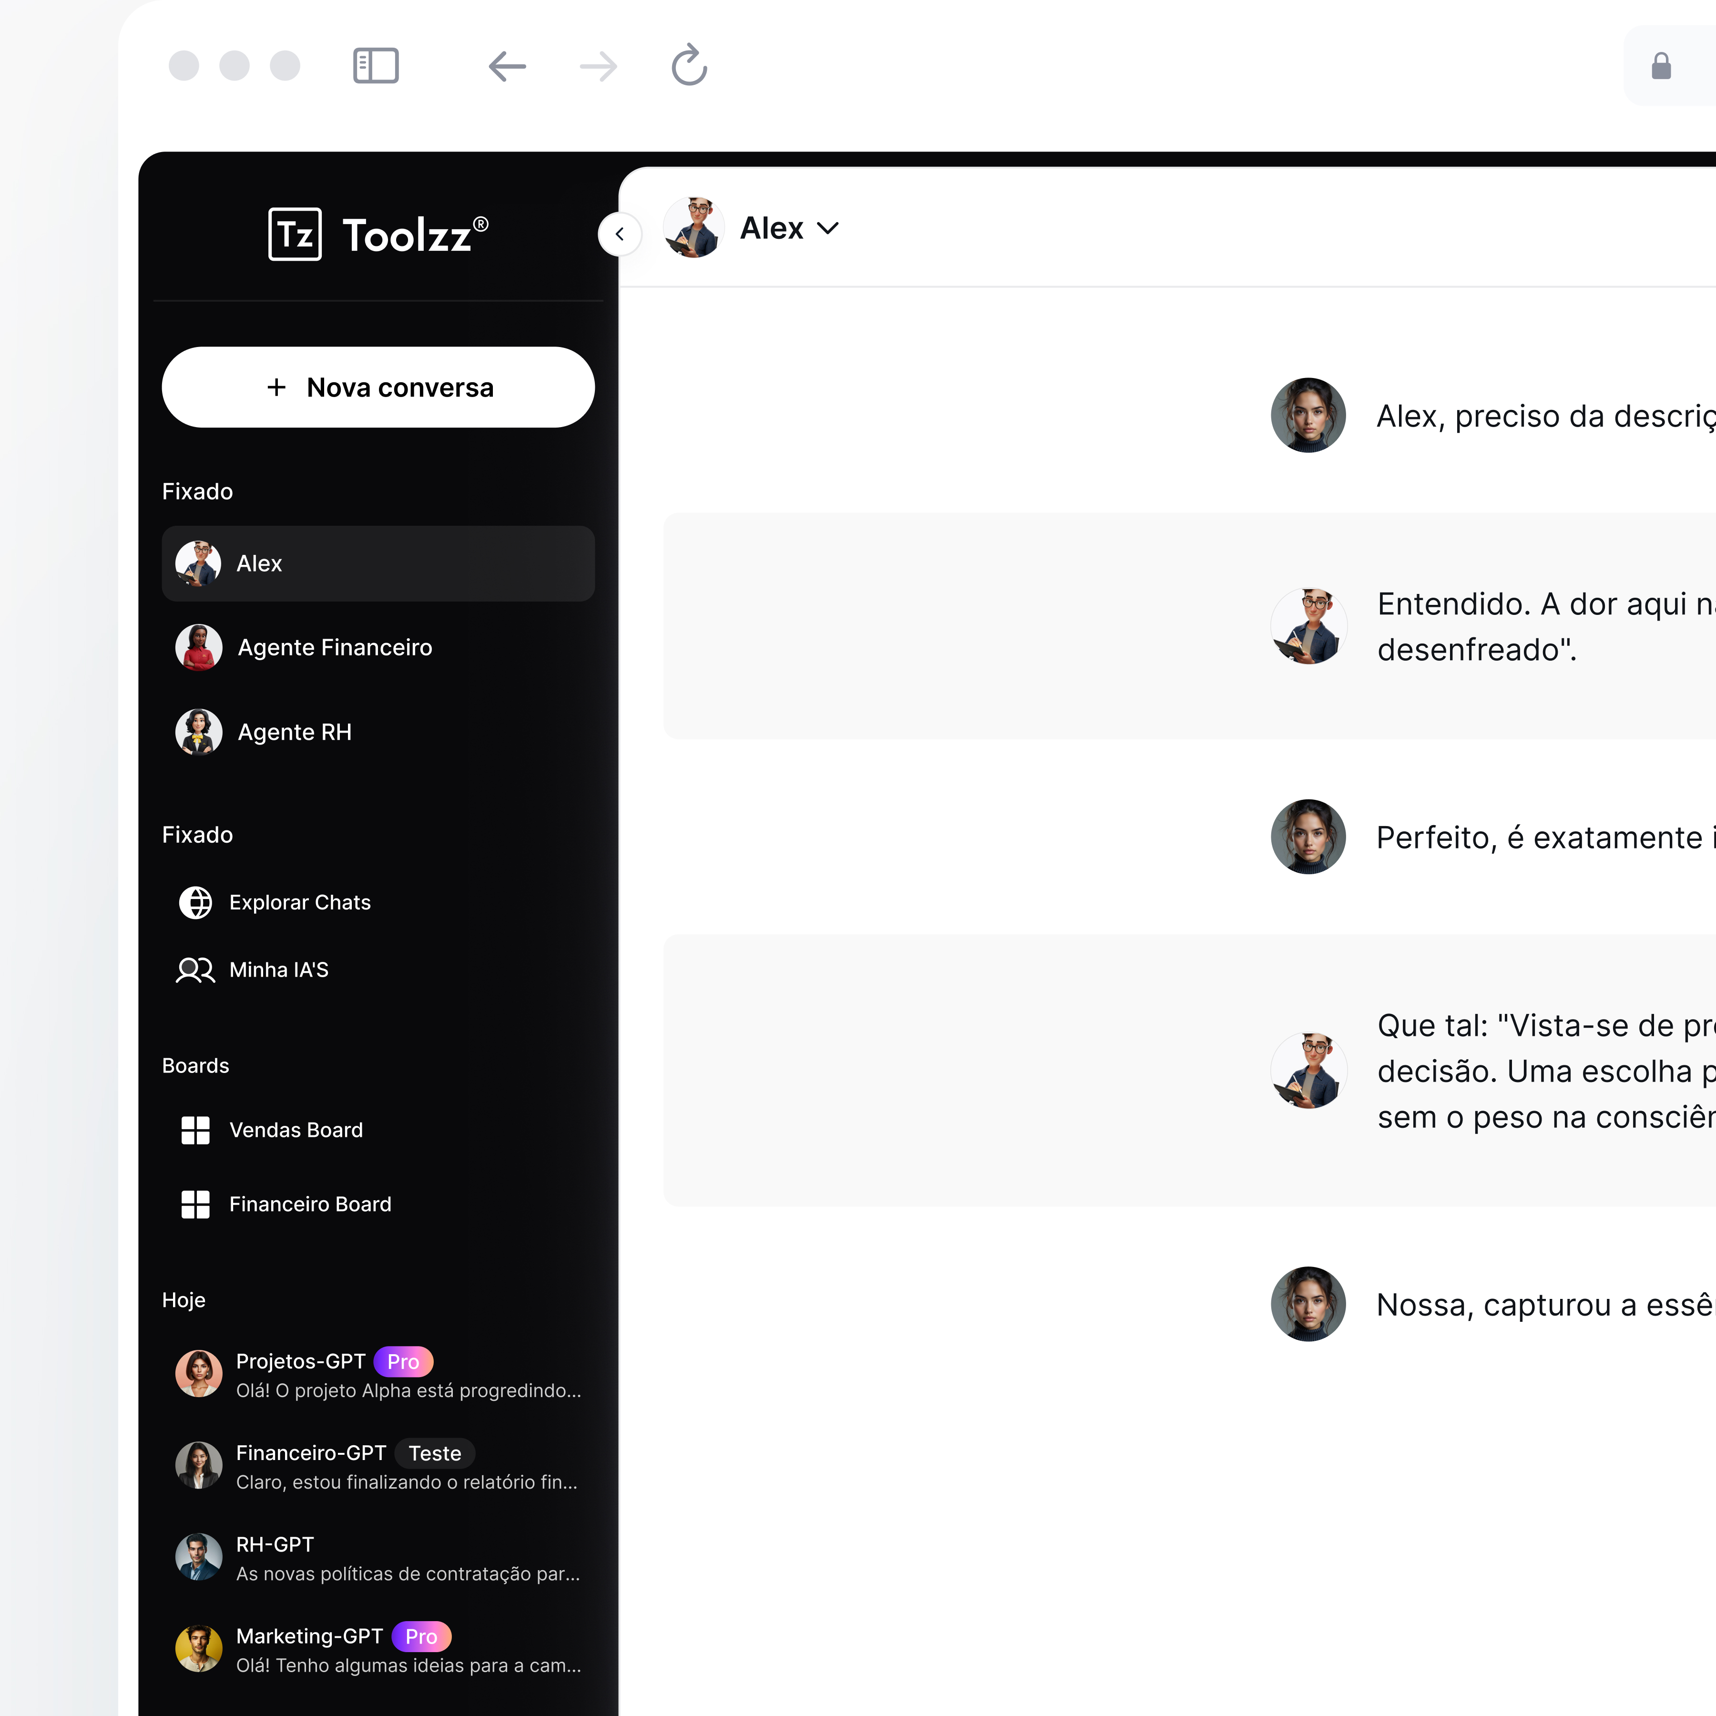This screenshot has height=1716, width=1716.
Task: Open Explorar Chats globe icon
Action: tap(195, 902)
